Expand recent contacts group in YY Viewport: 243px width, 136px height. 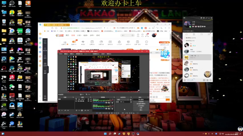(185, 38)
